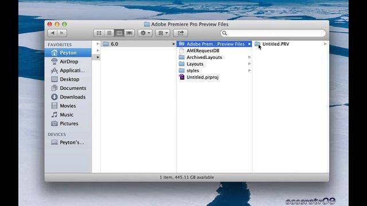This screenshot has height=206, width=367.
Task: Click the folder icon in window title
Action: [x=147, y=24]
